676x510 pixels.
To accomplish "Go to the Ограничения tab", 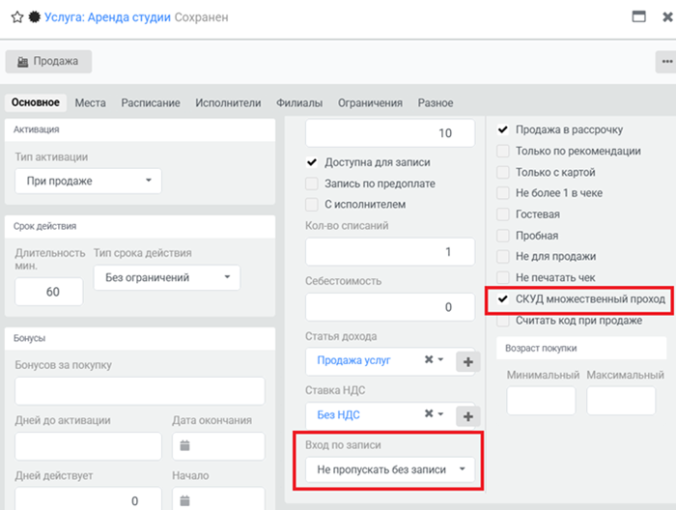I will 370,103.
